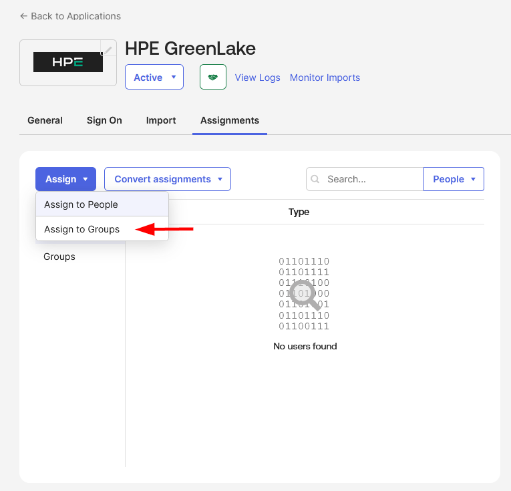Select the Assignments tab
This screenshot has width=511, height=491.
point(230,120)
